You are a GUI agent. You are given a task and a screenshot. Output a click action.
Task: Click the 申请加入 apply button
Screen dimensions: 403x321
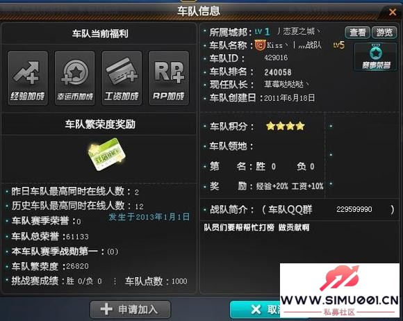point(131,309)
